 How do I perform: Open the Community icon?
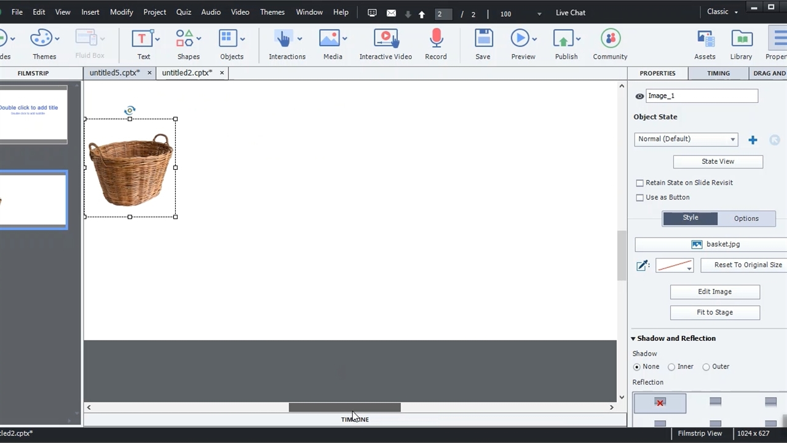(x=610, y=39)
